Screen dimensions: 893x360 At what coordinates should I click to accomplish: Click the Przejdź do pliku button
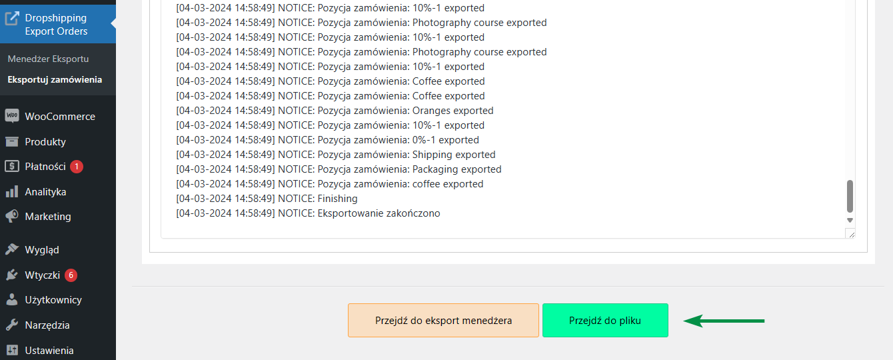[x=605, y=320]
